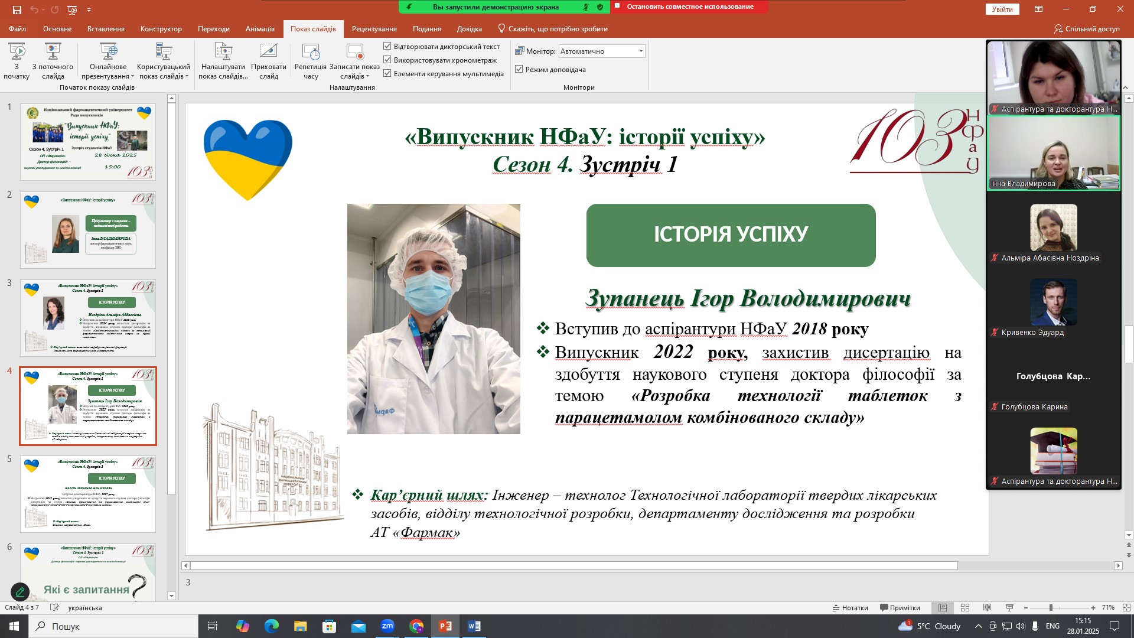The width and height of the screenshot is (1134, 638).
Task: Fit slide to current window icon
Action: pos(1126,608)
